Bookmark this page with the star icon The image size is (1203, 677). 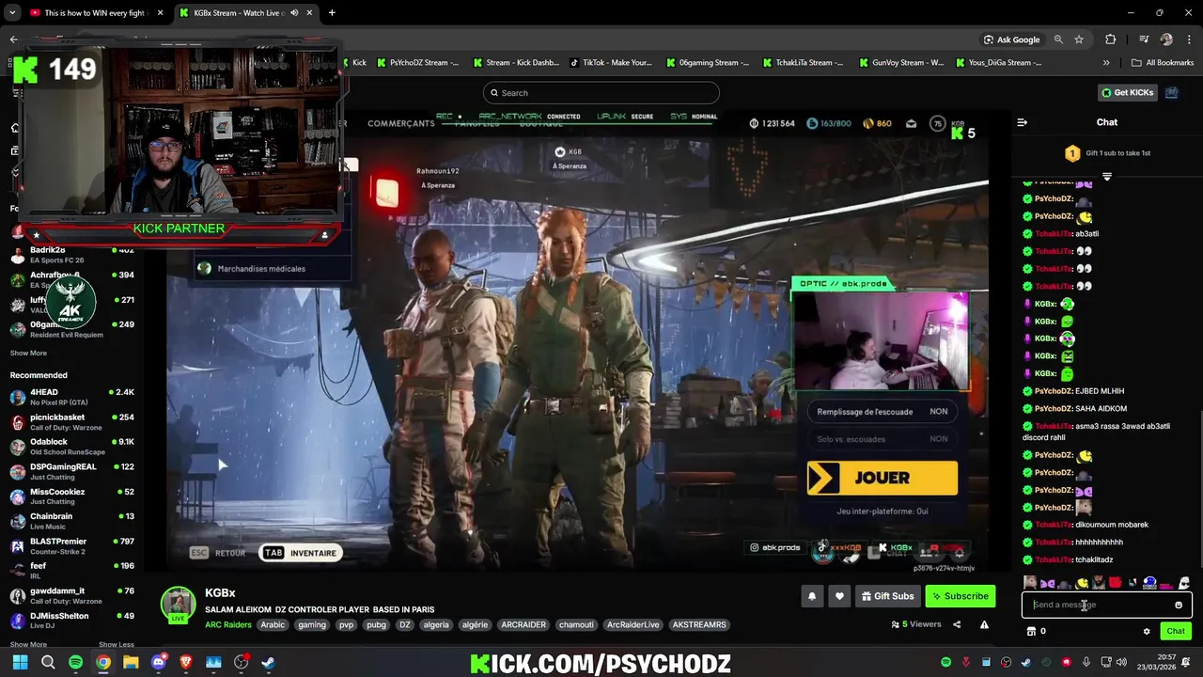coord(1079,39)
